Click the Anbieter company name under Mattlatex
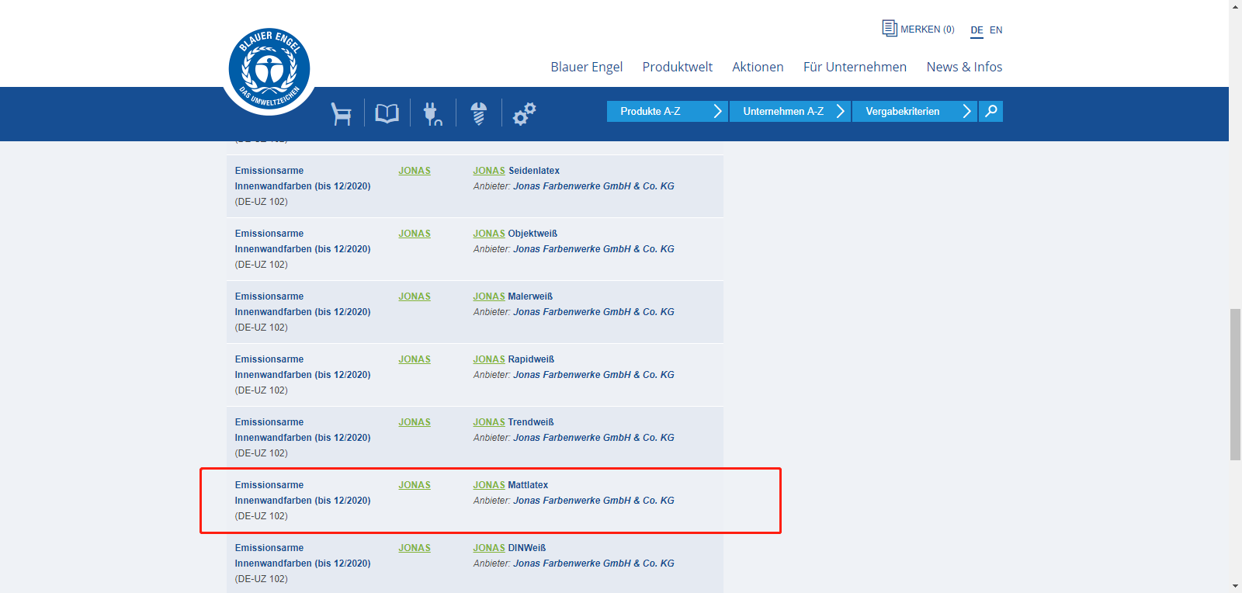Screen dimensions: 1242x593 tap(594, 501)
